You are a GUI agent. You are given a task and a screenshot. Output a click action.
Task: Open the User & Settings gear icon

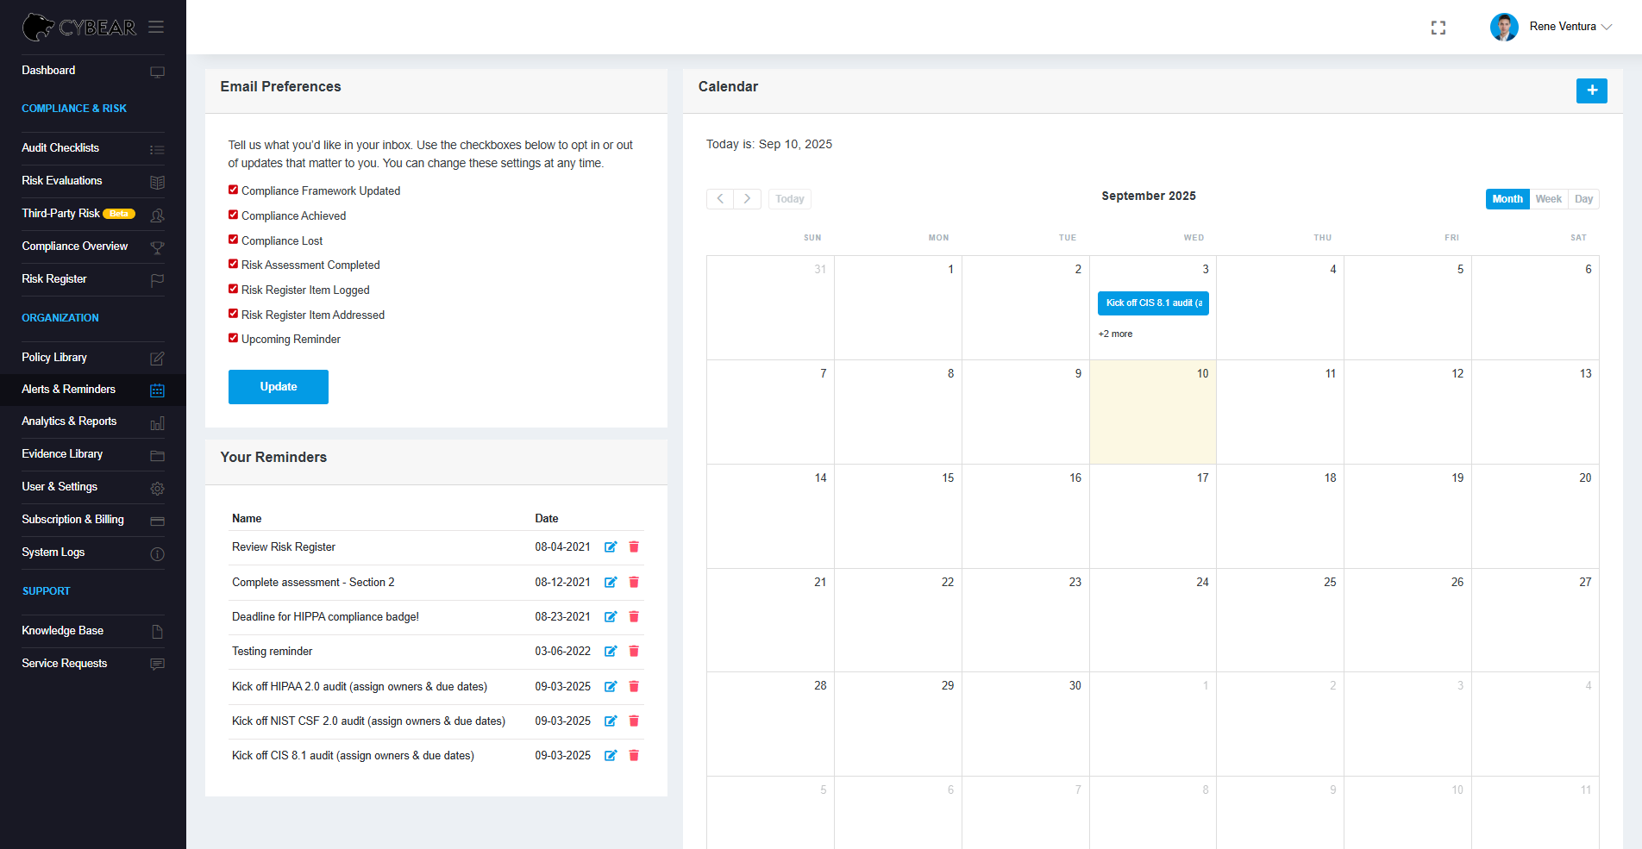157,488
